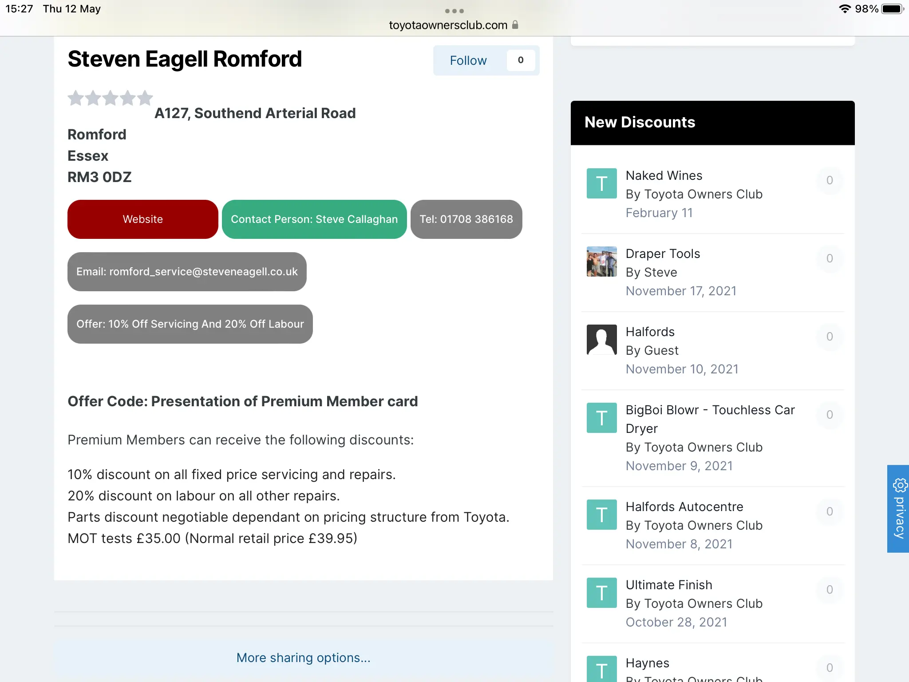The width and height of the screenshot is (909, 682).
Task: Click the New Discounts header
Action: click(712, 123)
